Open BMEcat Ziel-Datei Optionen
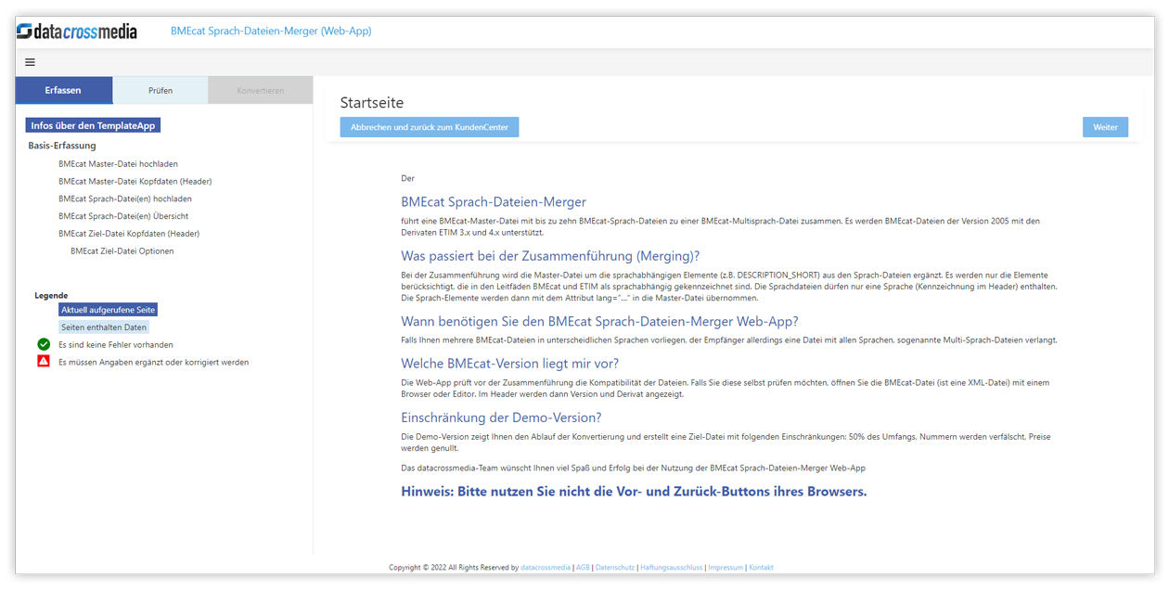 click(122, 251)
